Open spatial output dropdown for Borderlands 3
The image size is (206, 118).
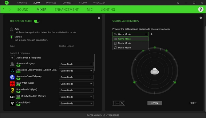click(76, 90)
